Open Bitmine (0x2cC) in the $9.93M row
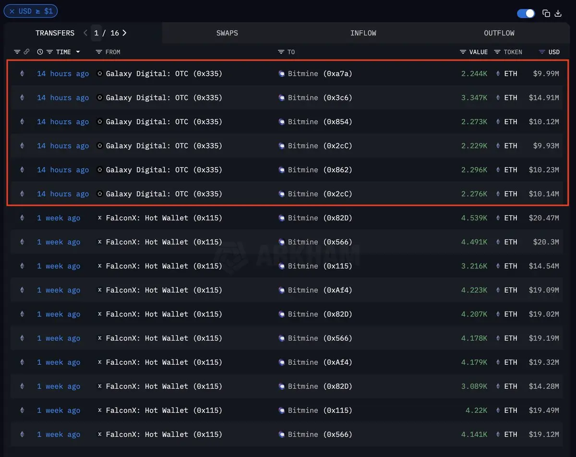 pyautogui.click(x=320, y=145)
